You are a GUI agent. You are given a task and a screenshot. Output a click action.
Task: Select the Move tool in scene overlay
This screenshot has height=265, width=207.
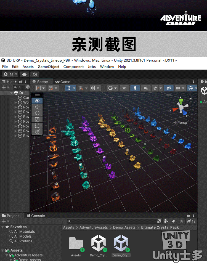[x=37, y=107]
